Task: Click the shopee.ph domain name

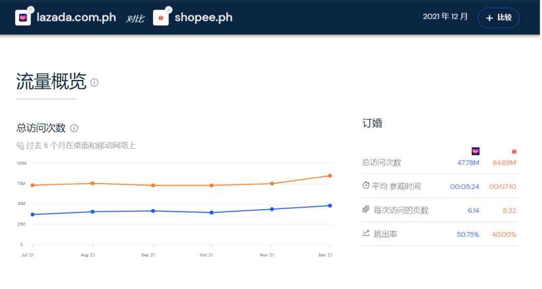Action: click(203, 18)
